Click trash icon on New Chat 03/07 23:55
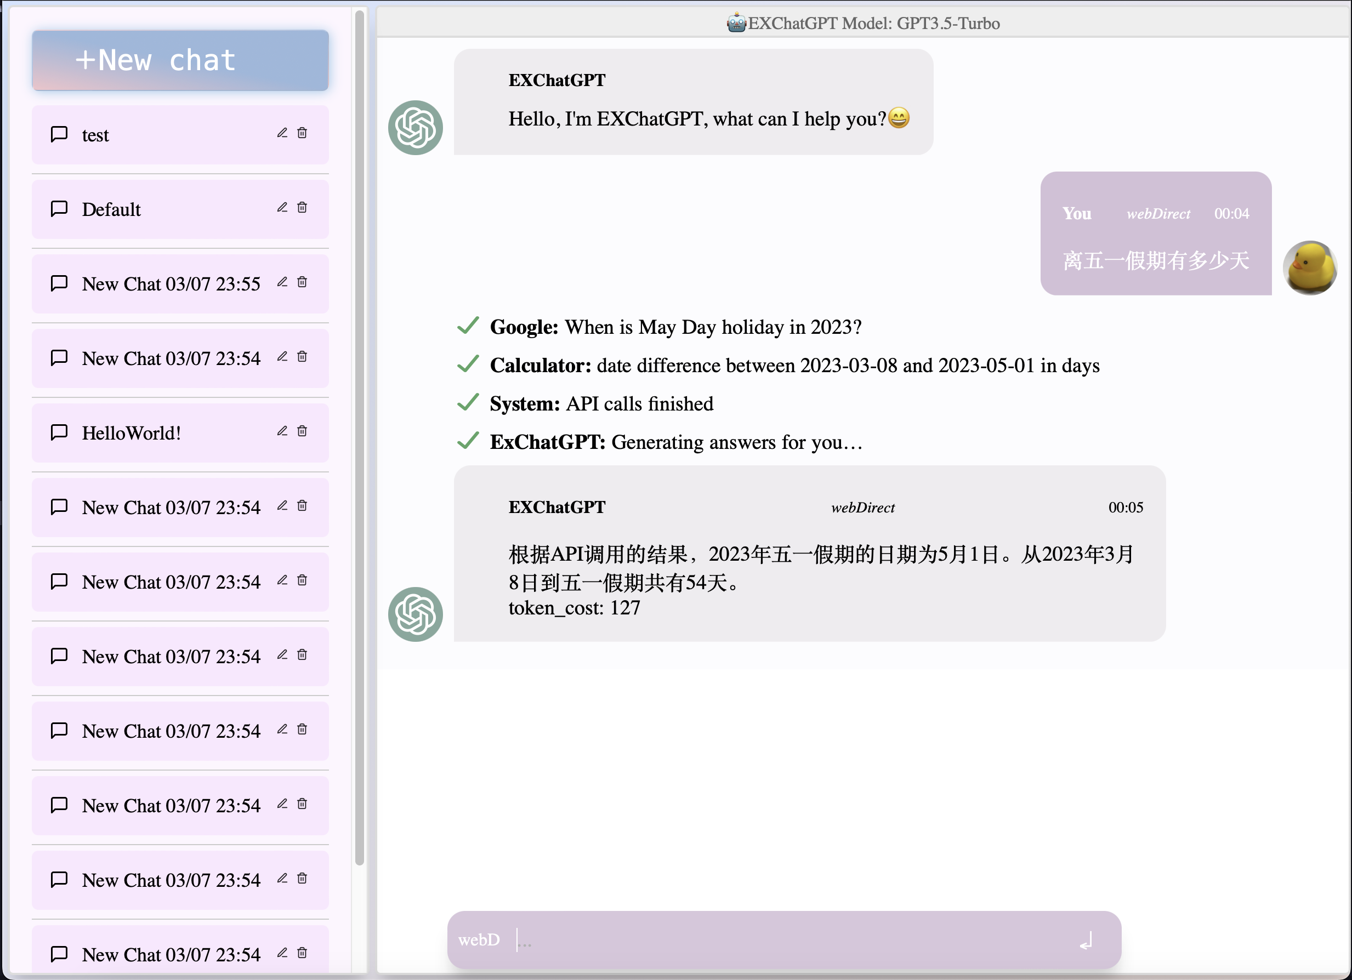Screen dimensions: 1352x980 pos(302,282)
